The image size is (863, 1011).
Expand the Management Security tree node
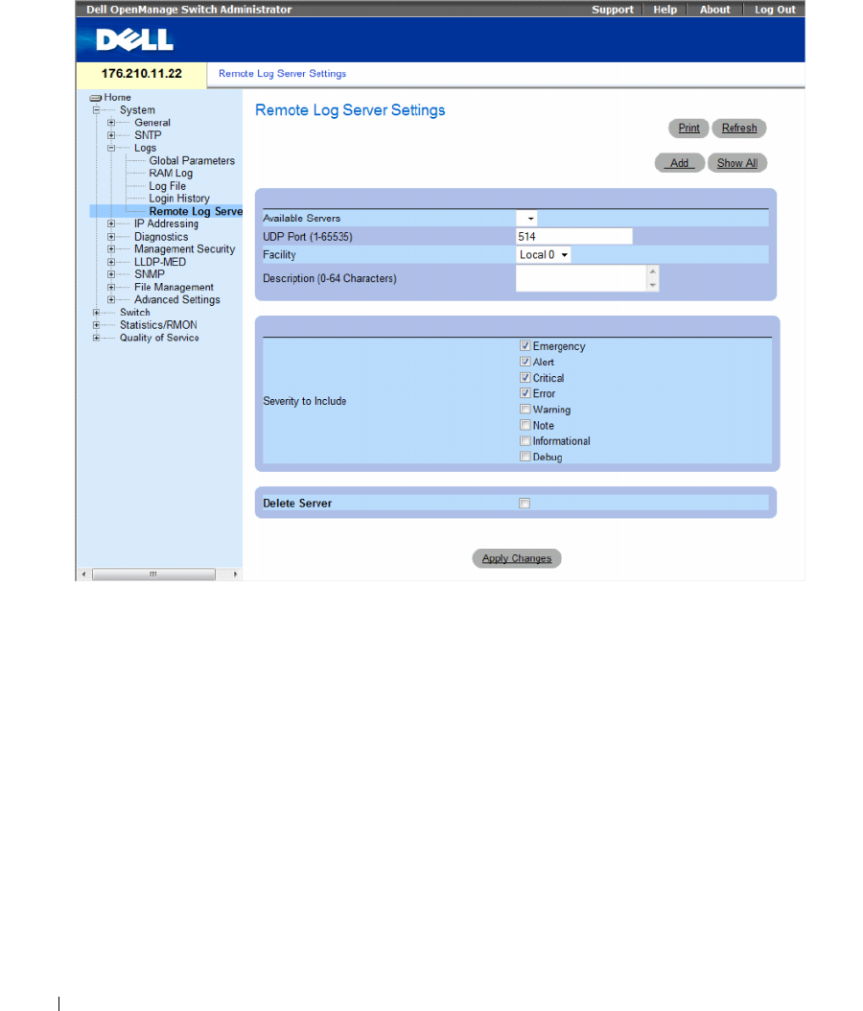pos(111,248)
